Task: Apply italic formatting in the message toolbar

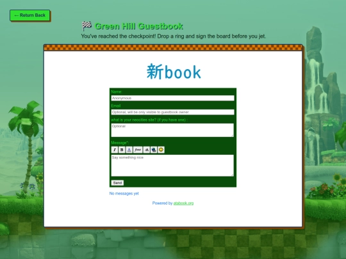Action: [115, 150]
